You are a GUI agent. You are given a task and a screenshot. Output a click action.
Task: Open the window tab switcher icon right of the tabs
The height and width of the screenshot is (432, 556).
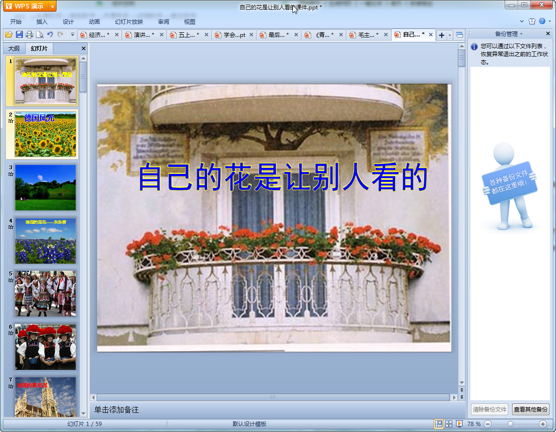point(459,35)
